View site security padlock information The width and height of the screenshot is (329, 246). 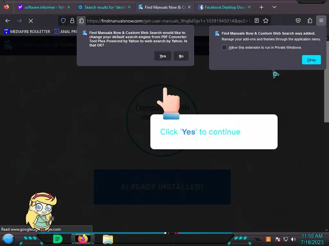point(72,21)
